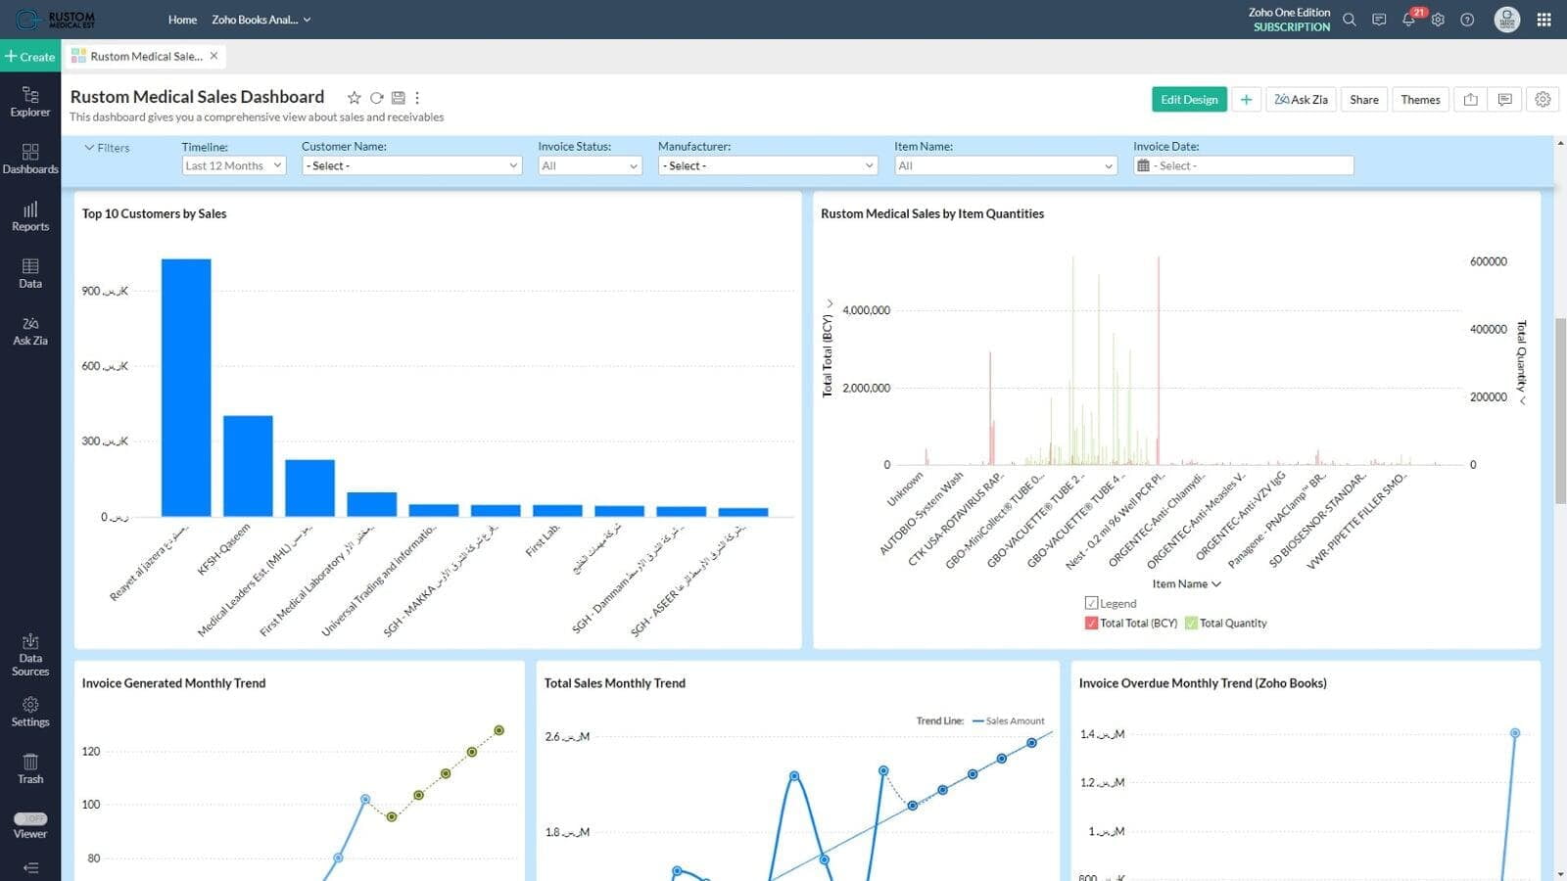Screen dimensions: 1567x881
Task: Click the tallest bar in Top 10 Customers
Action: click(x=186, y=388)
